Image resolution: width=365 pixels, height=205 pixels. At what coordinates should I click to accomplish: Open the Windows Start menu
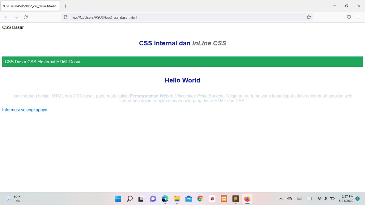pyautogui.click(x=118, y=199)
